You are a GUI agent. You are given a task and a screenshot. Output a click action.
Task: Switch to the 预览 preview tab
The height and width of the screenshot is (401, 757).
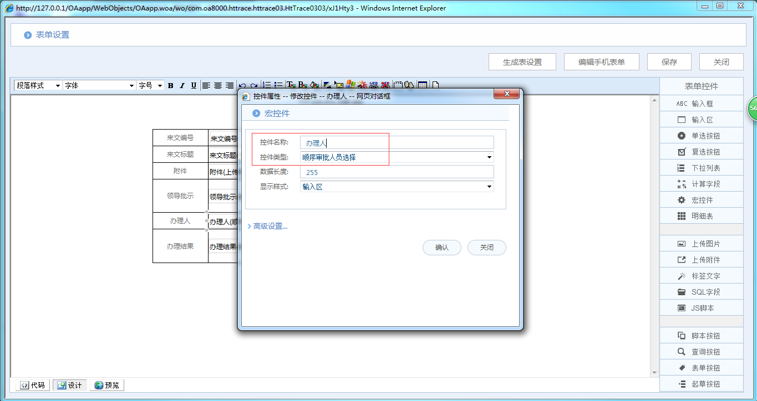tap(106, 385)
